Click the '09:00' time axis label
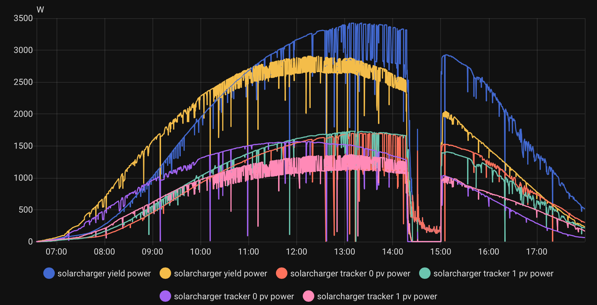This screenshot has height=305, width=597. coord(152,252)
